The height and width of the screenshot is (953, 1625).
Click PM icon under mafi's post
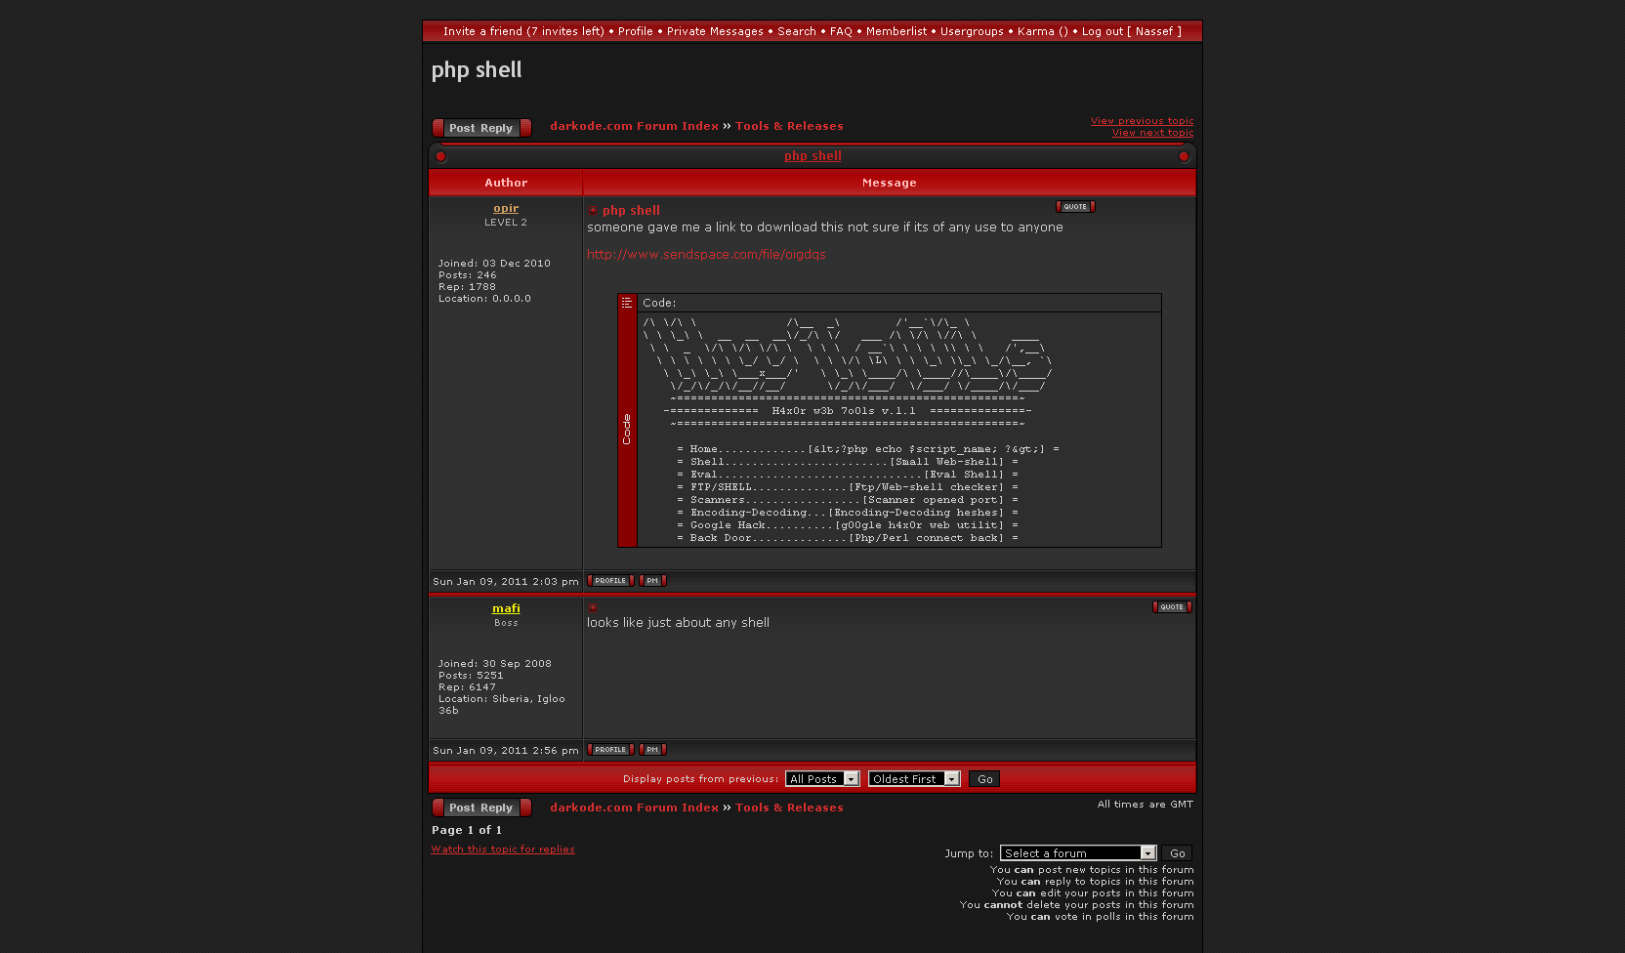tap(652, 750)
